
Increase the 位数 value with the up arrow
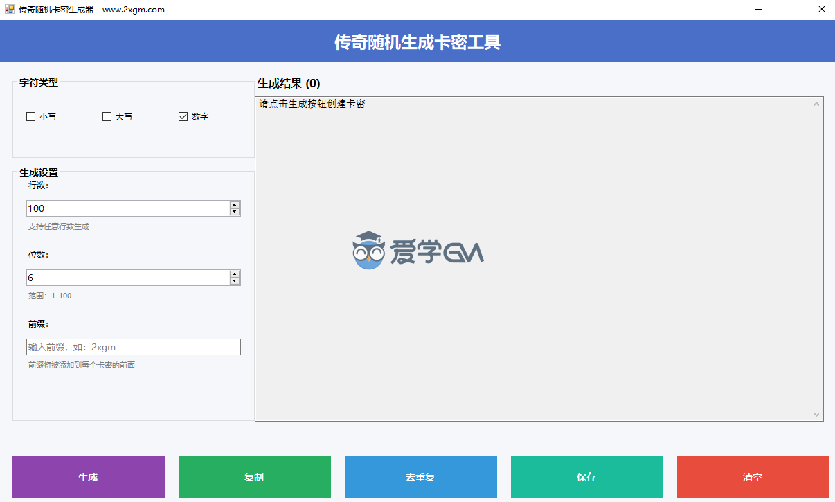click(235, 274)
